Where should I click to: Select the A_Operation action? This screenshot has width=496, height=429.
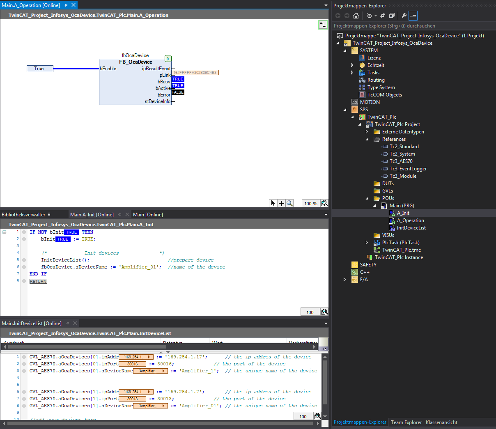(411, 220)
